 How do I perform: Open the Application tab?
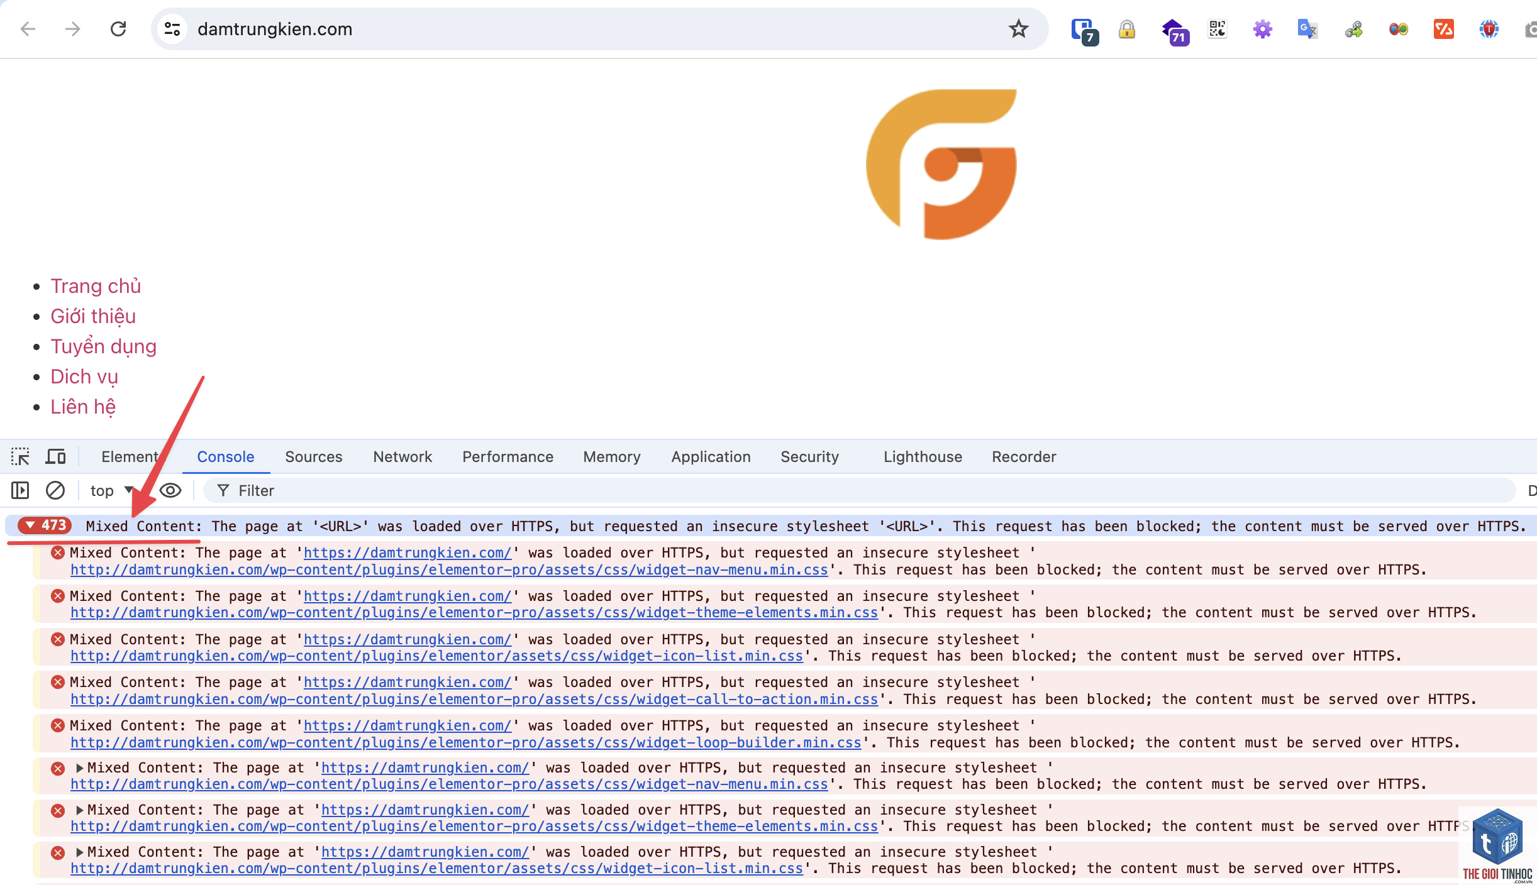(x=711, y=456)
